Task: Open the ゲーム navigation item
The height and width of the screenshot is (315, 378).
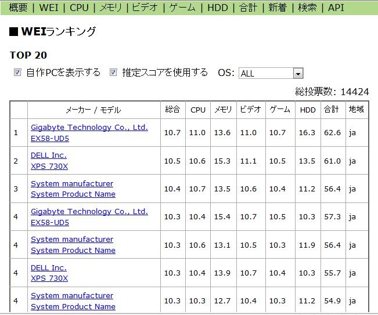Action: click(x=182, y=8)
